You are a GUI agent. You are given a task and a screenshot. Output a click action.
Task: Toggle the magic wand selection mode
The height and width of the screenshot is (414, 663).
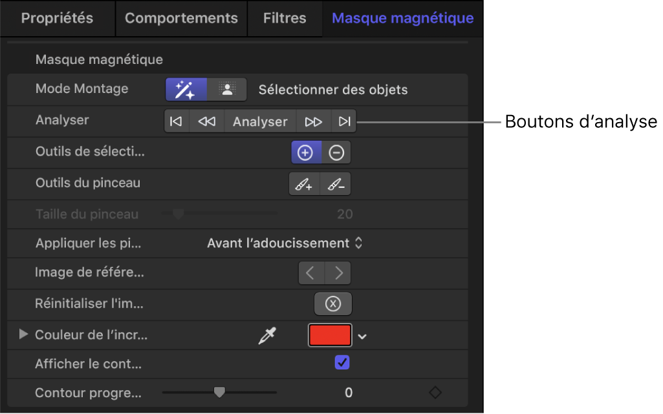pos(186,89)
